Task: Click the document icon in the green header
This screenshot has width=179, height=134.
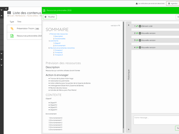Action: 44,10
